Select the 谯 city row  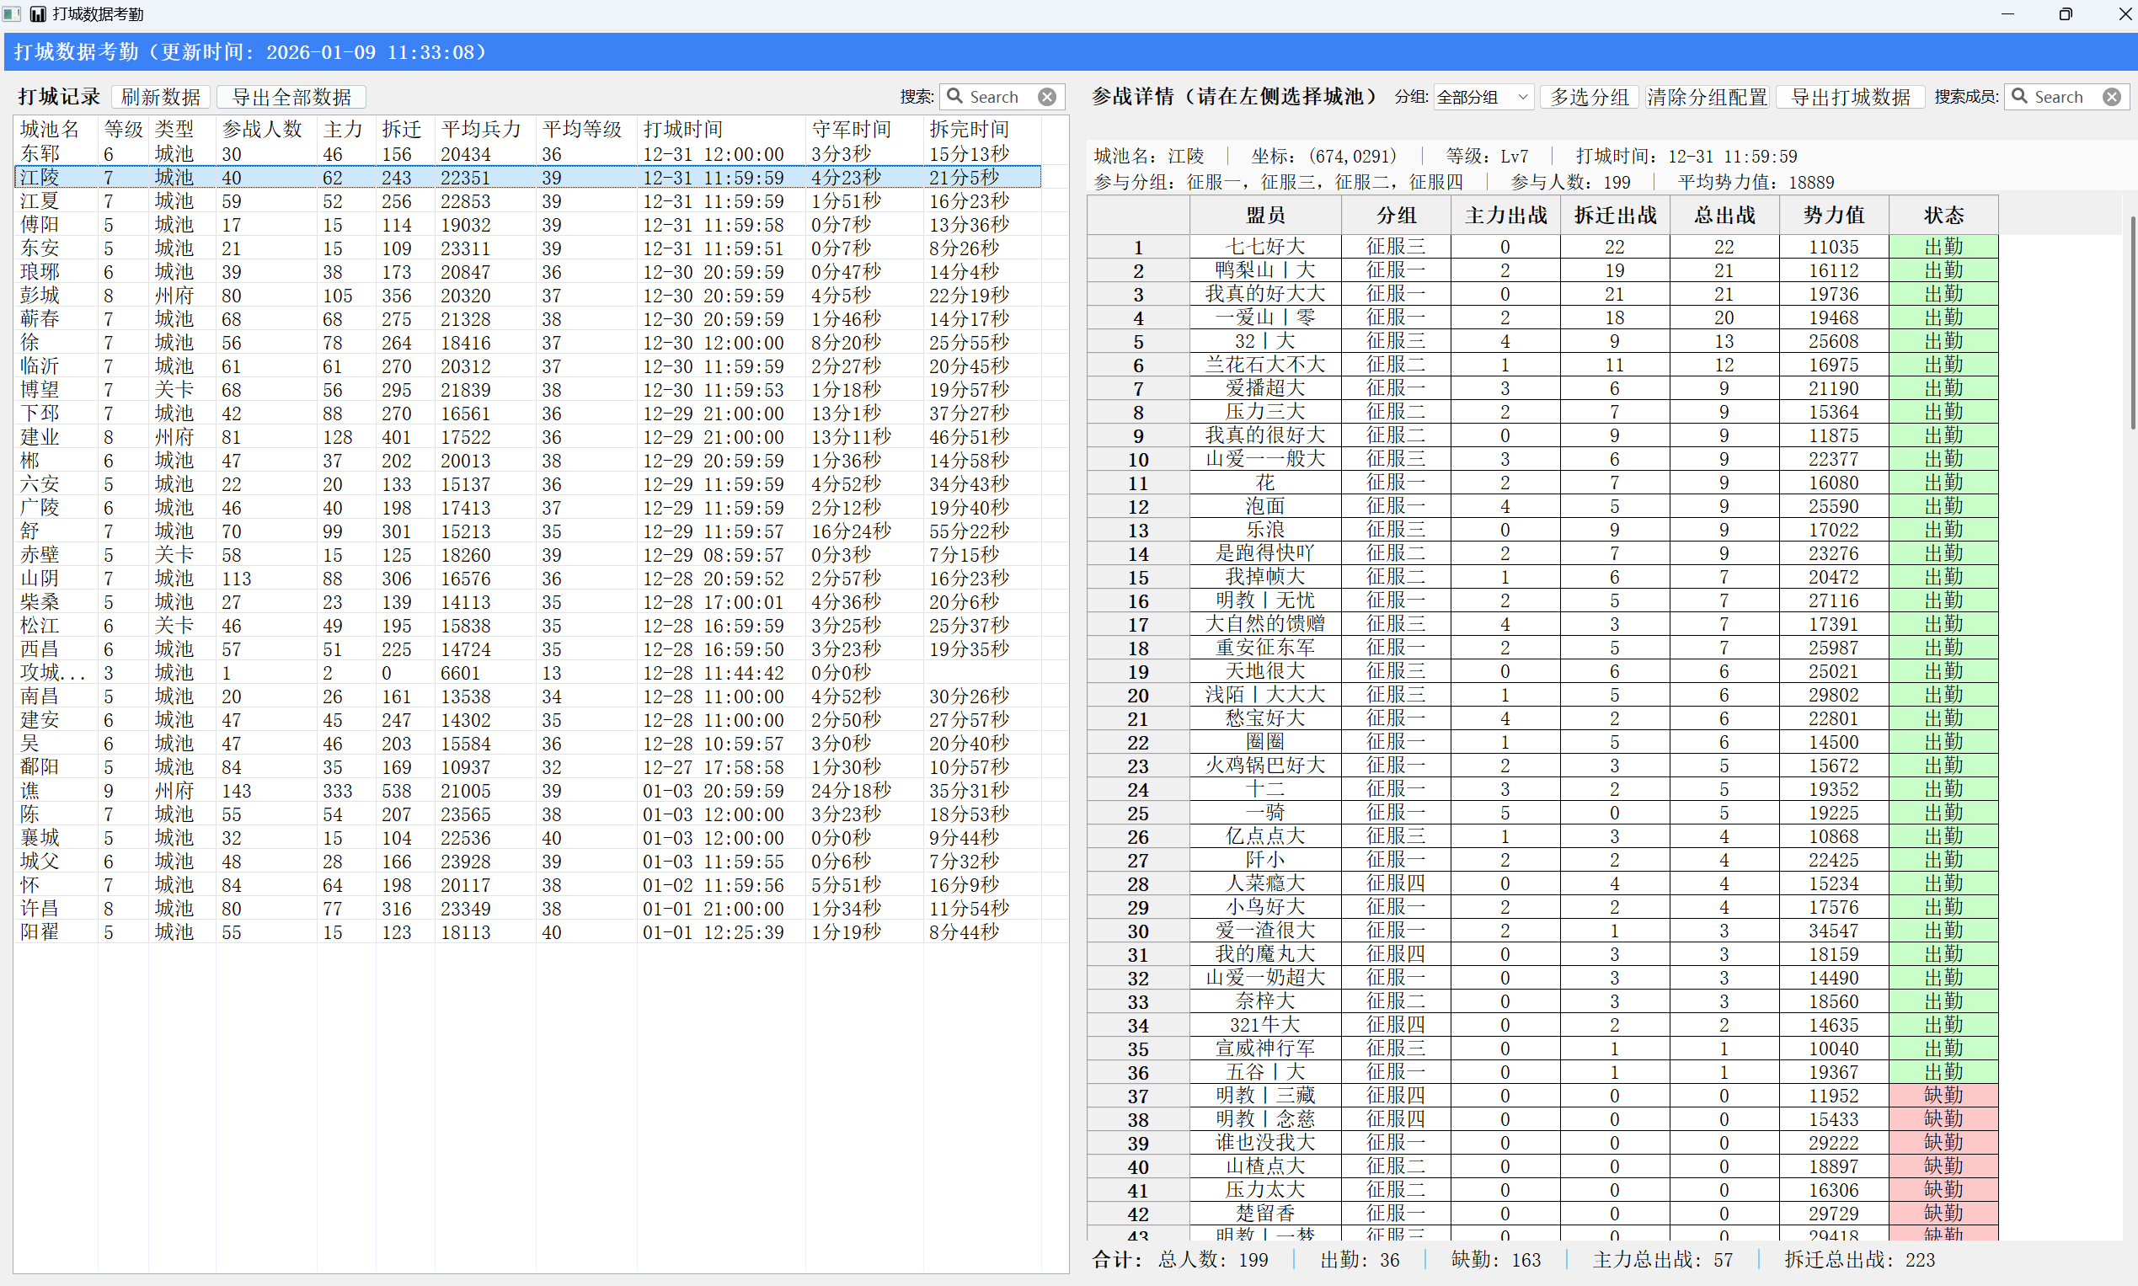(x=528, y=790)
